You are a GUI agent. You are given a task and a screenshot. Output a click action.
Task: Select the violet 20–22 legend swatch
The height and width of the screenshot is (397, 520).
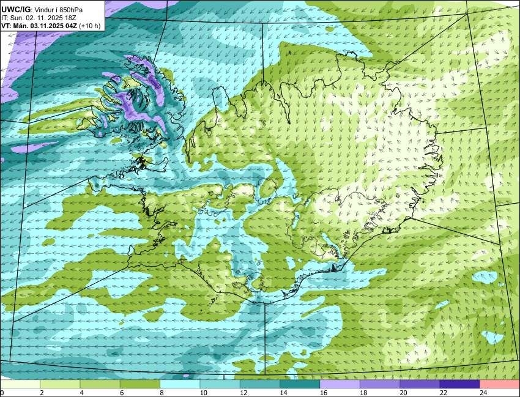click(420, 384)
